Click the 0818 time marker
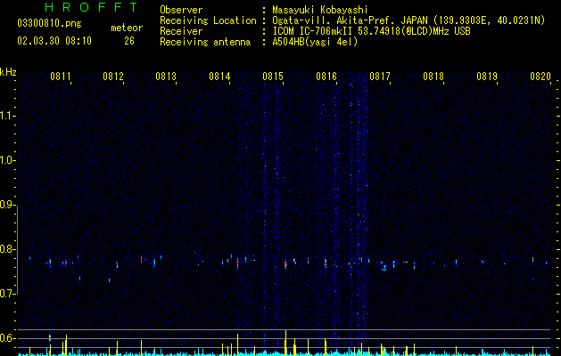561x356 pixels. pyautogui.click(x=433, y=76)
